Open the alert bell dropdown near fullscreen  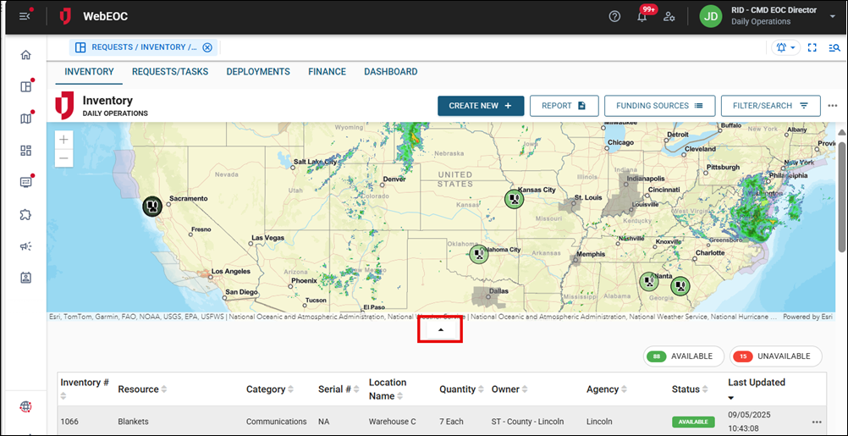(786, 47)
